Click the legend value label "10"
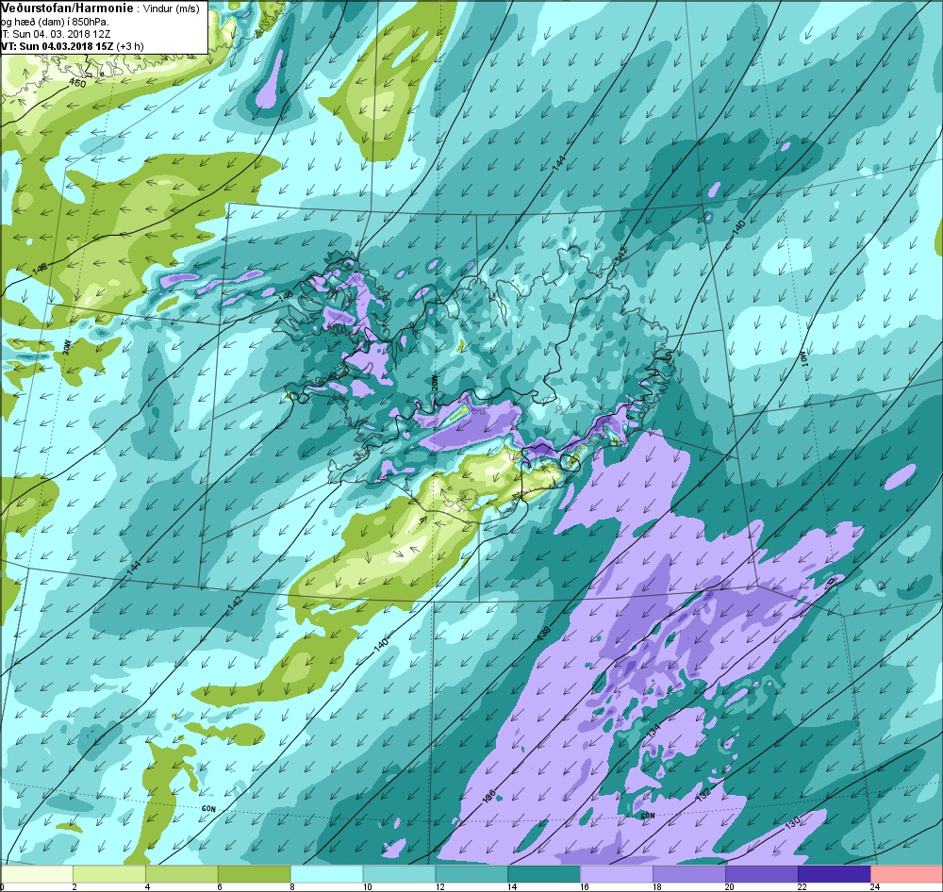The image size is (943, 892). tap(367, 886)
